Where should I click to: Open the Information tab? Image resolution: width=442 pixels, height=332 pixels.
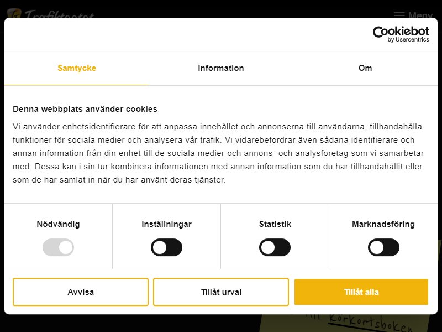click(220, 68)
